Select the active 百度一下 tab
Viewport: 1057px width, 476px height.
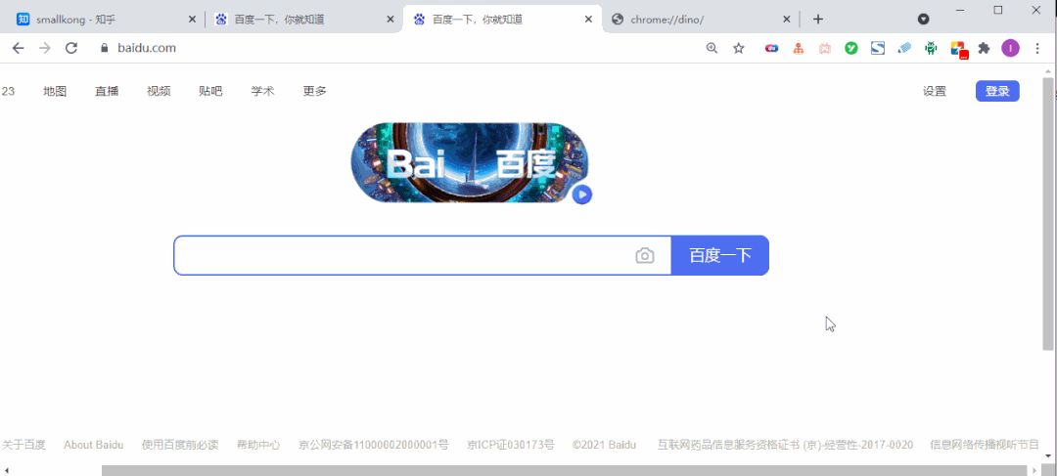click(502, 20)
